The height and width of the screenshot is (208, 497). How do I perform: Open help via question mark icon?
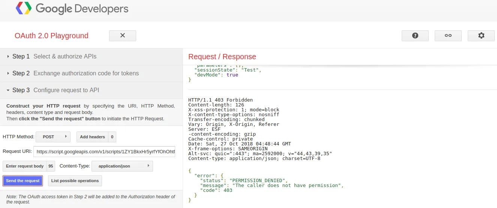tap(415, 36)
